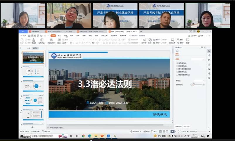Open WPS Office icon in taskbar
The height and width of the screenshot is (141, 235).
[102, 136]
